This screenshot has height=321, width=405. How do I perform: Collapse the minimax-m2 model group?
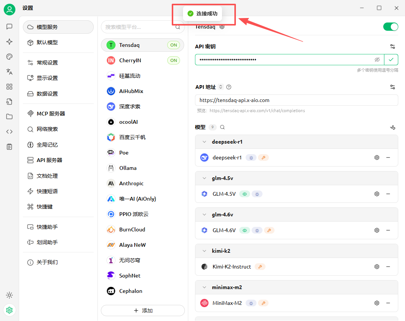tap(204, 287)
